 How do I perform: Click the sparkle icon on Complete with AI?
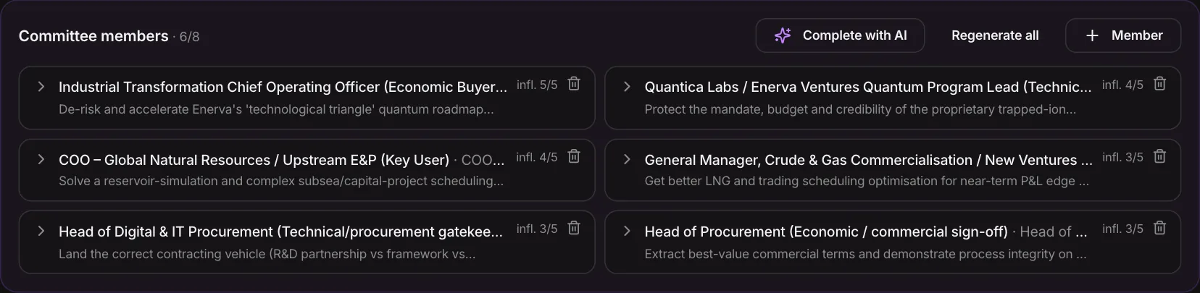click(783, 35)
